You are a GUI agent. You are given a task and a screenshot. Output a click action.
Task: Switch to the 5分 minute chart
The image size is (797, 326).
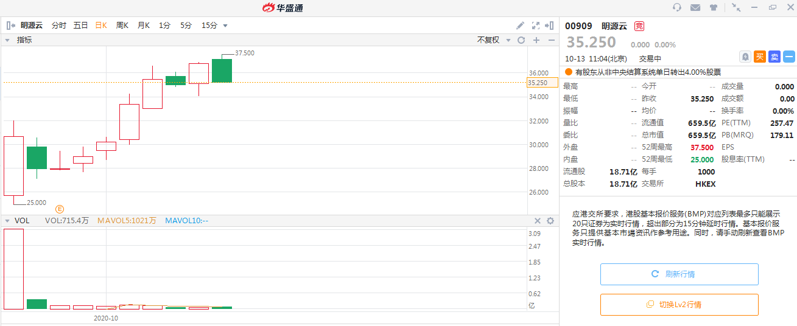pos(186,26)
